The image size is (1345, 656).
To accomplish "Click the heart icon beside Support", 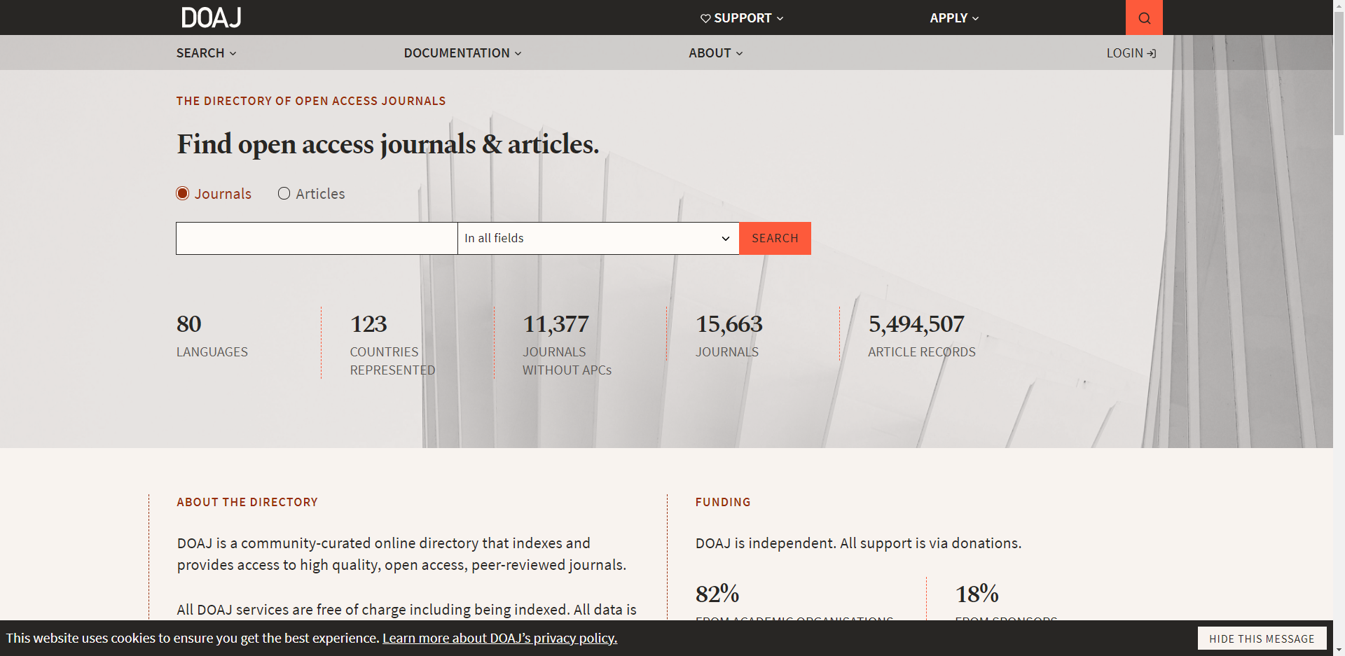I will 705,18.
